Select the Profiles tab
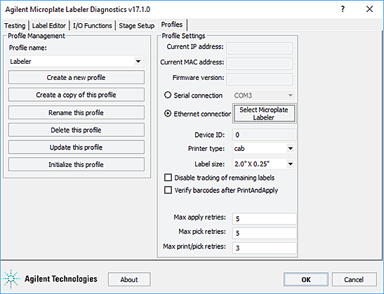The image size is (384, 294). tap(172, 25)
